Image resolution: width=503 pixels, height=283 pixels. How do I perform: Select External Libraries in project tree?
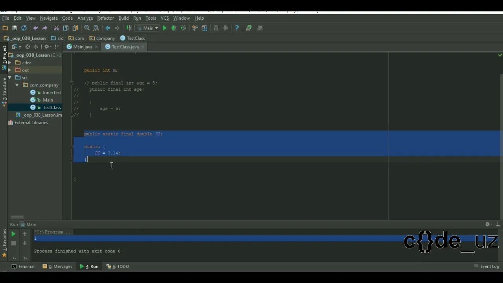pyautogui.click(x=28, y=123)
